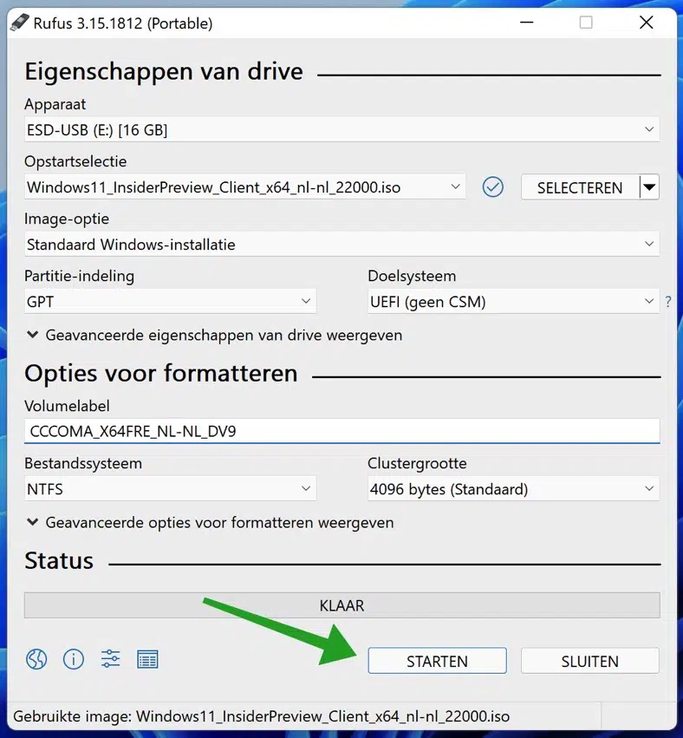
Task: Open the Apparaat device dropdown
Action: 342,129
